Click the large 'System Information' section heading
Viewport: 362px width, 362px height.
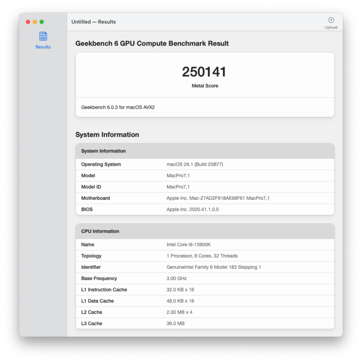(107, 135)
